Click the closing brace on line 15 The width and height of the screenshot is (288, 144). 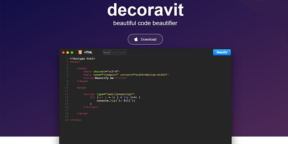pyautogui.click(x=91, y=104)
